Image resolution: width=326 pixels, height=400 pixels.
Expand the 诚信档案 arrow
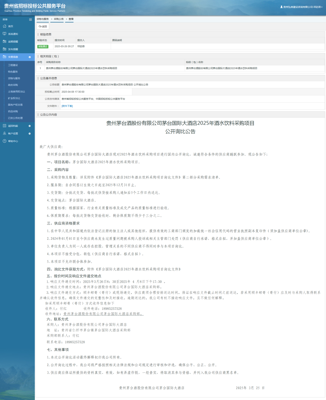pyautogui.click(x=30, y=126)
